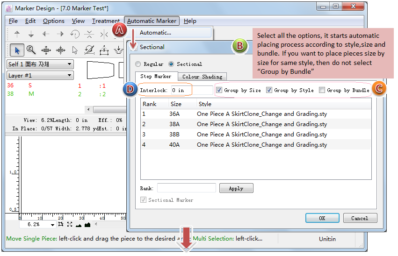The width and height of the screenshot is (398, 256).
Task: Uncheck Group by Size
Action: (x=219, y=90)
